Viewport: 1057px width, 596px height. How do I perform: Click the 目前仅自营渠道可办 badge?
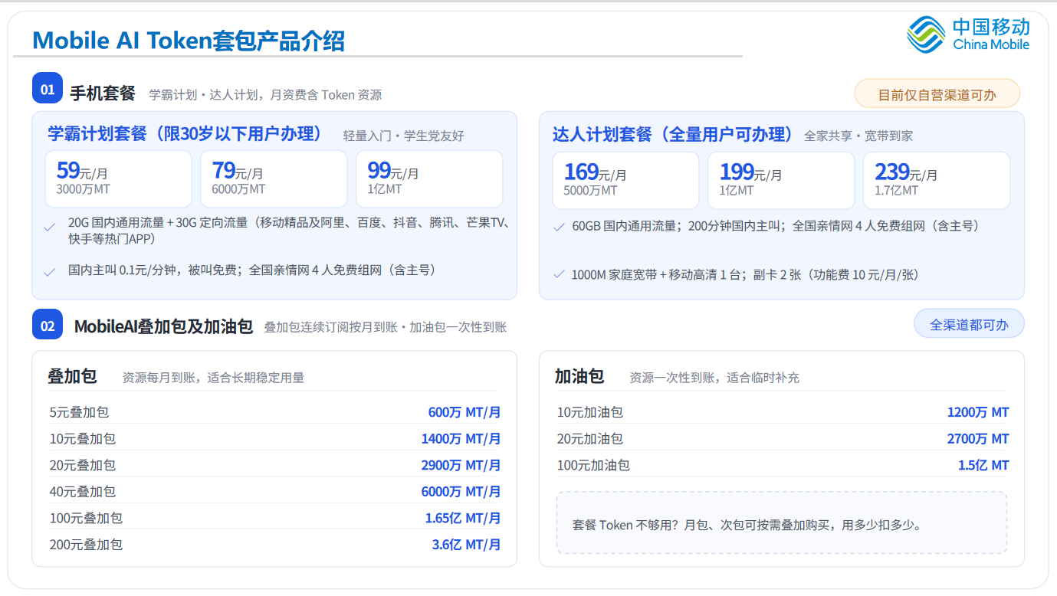point(937,94)
